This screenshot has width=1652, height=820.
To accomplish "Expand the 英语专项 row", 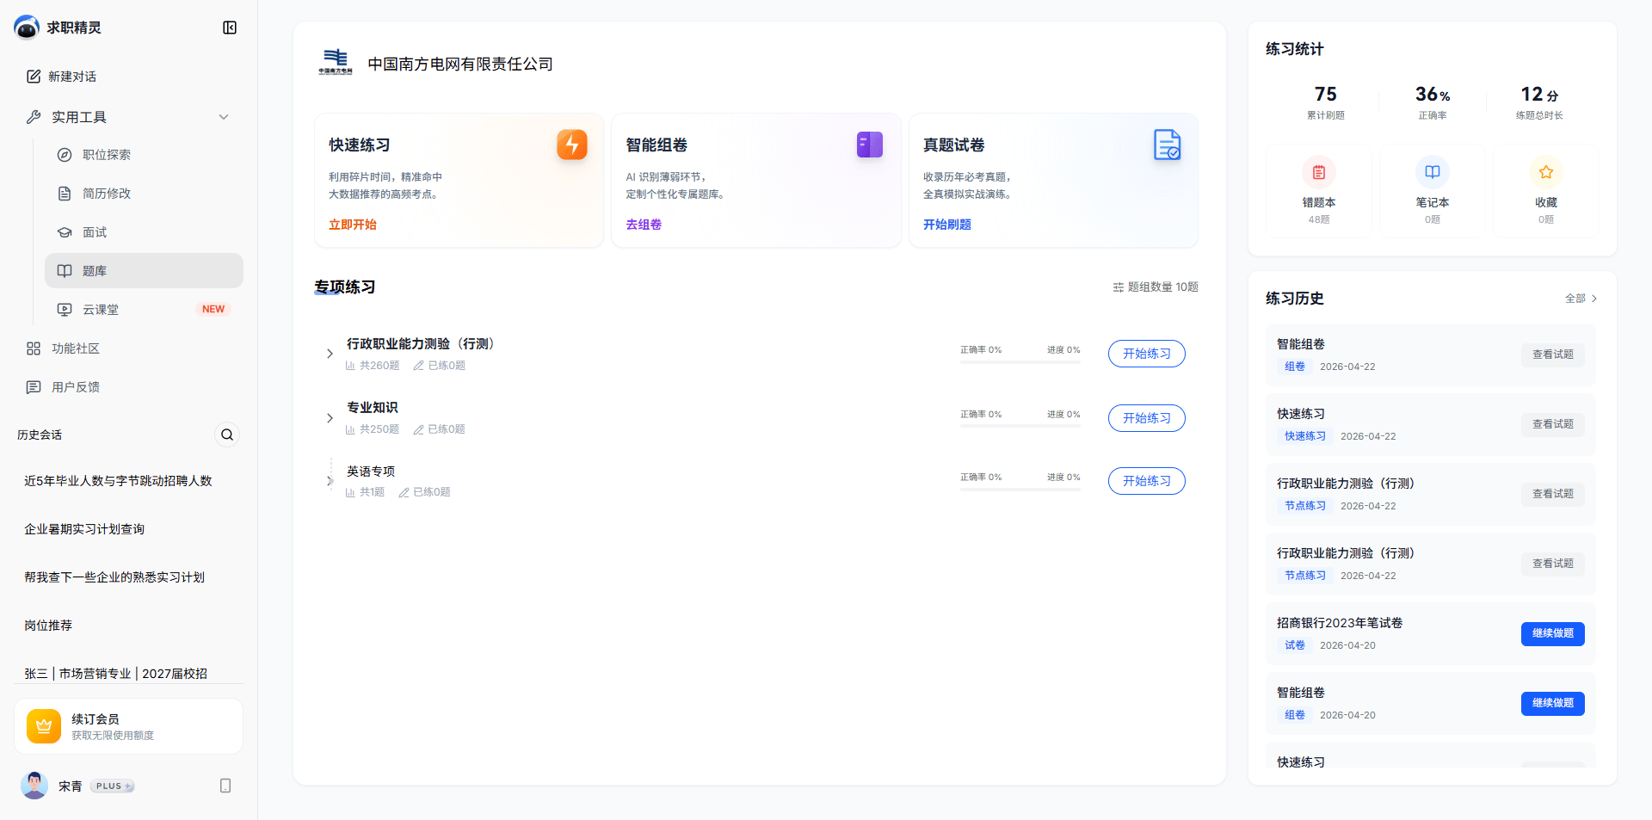I will coord(330,481).
